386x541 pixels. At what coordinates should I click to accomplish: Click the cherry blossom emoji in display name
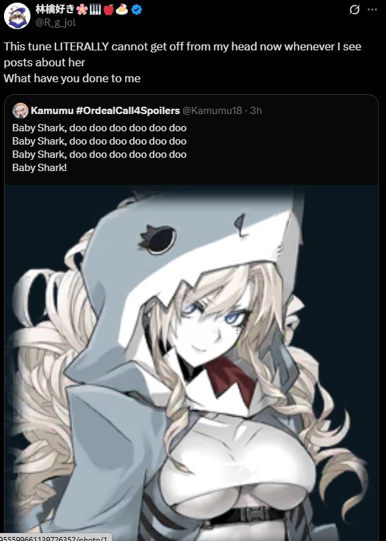coord(81,10)
